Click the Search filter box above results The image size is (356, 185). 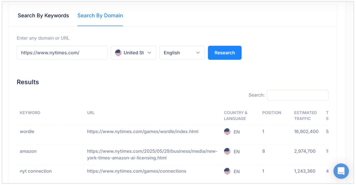tap(297, 95)
